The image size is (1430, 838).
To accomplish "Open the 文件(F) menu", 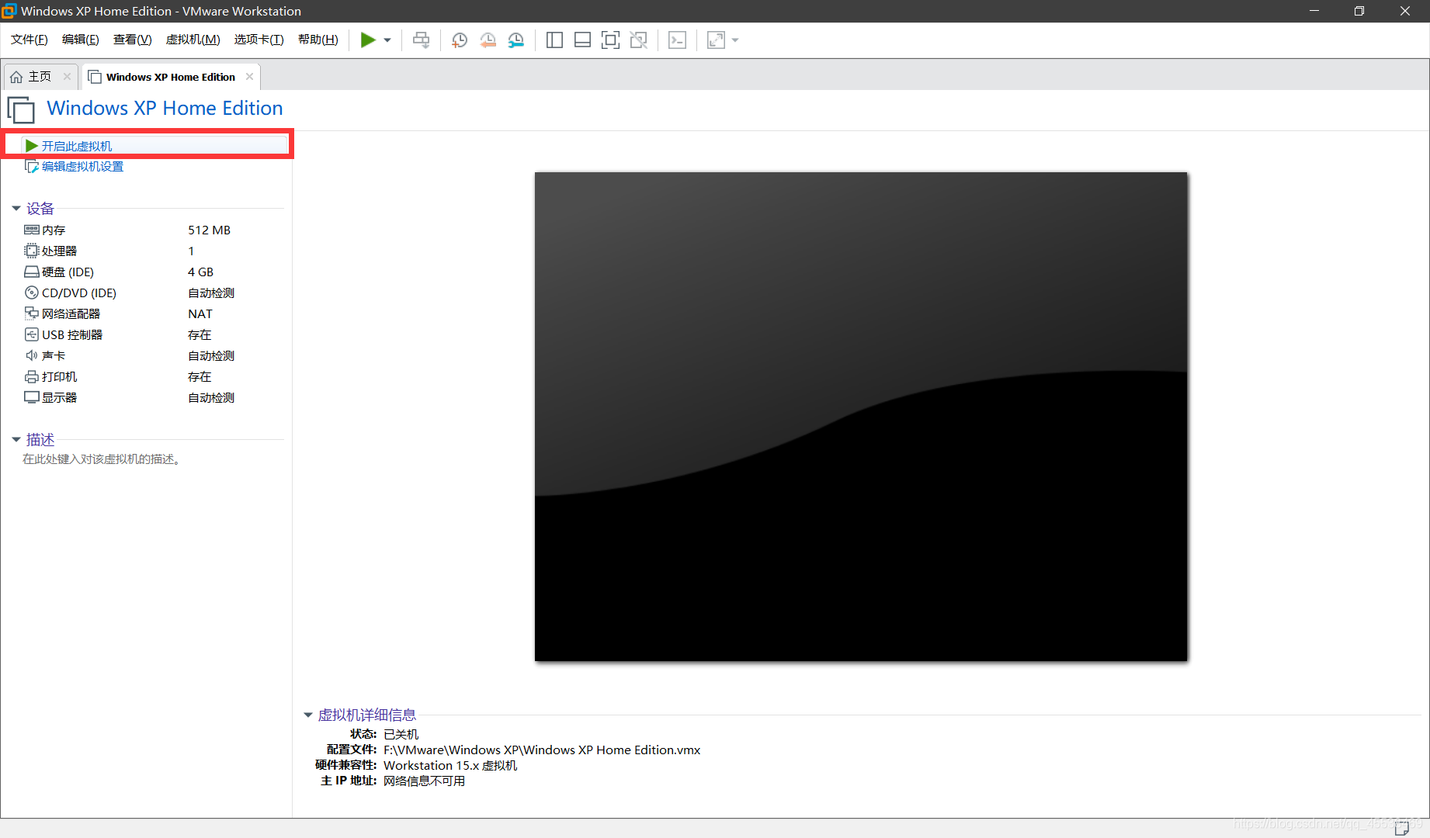I will coord(30,40).
